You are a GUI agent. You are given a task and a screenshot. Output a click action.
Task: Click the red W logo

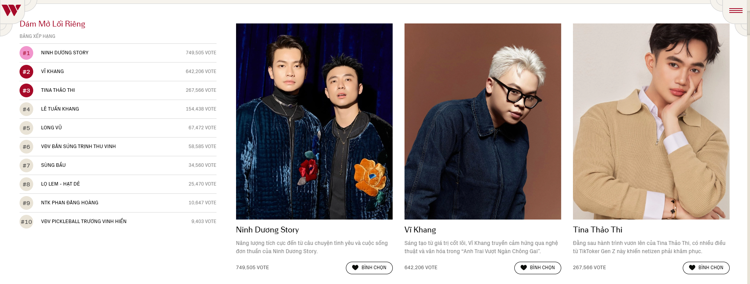pos(11,10)
